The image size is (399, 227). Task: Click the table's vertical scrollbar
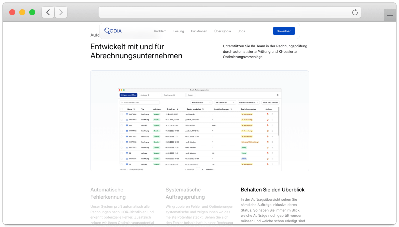click(278, 122)
